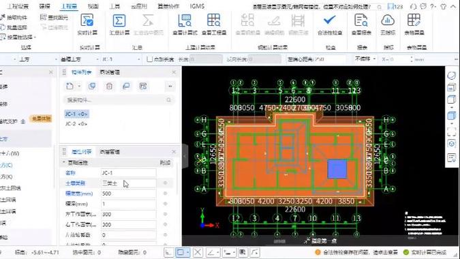Switch to 视图 ribbon tab
This screenshot has height=259, width=460.
click(x=93, y=6)
